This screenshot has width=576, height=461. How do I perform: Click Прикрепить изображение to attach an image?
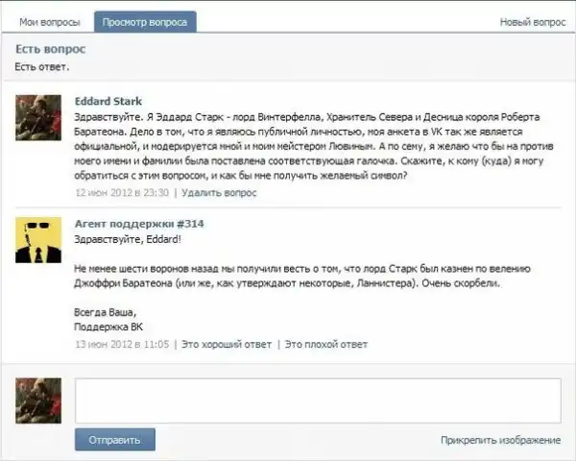(500, 440)
